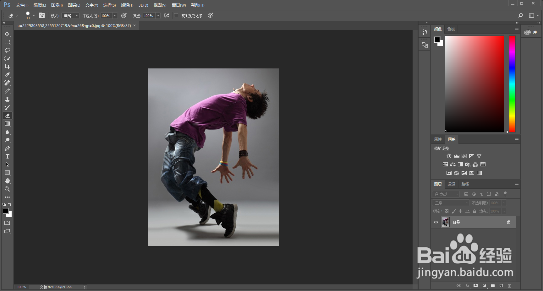543x291 pixels.
Task: Select the Horizontal Type tool
Action: 7,156
